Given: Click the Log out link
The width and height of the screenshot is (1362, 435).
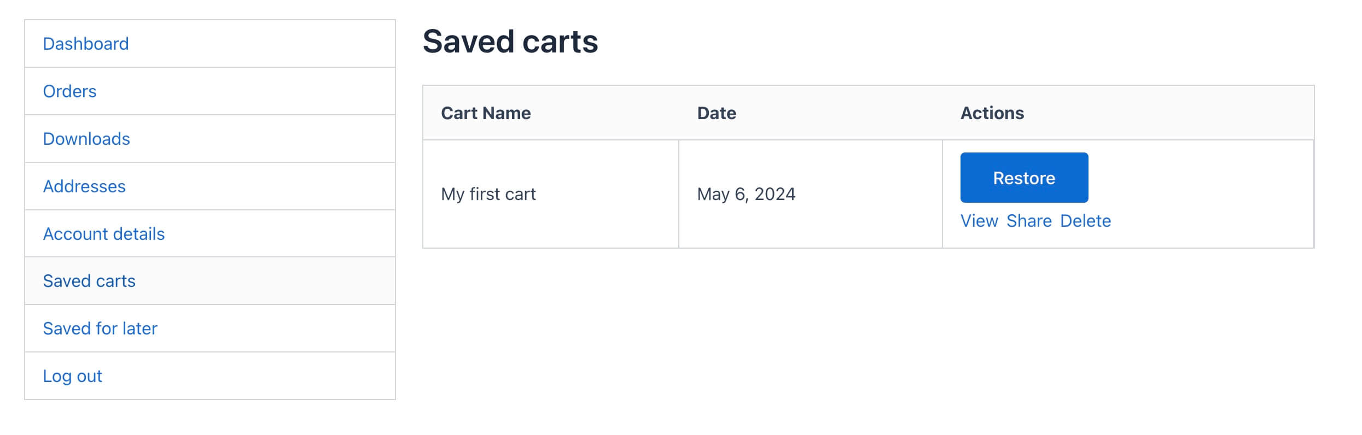Looking at the screenshot, I should point(72,376).
